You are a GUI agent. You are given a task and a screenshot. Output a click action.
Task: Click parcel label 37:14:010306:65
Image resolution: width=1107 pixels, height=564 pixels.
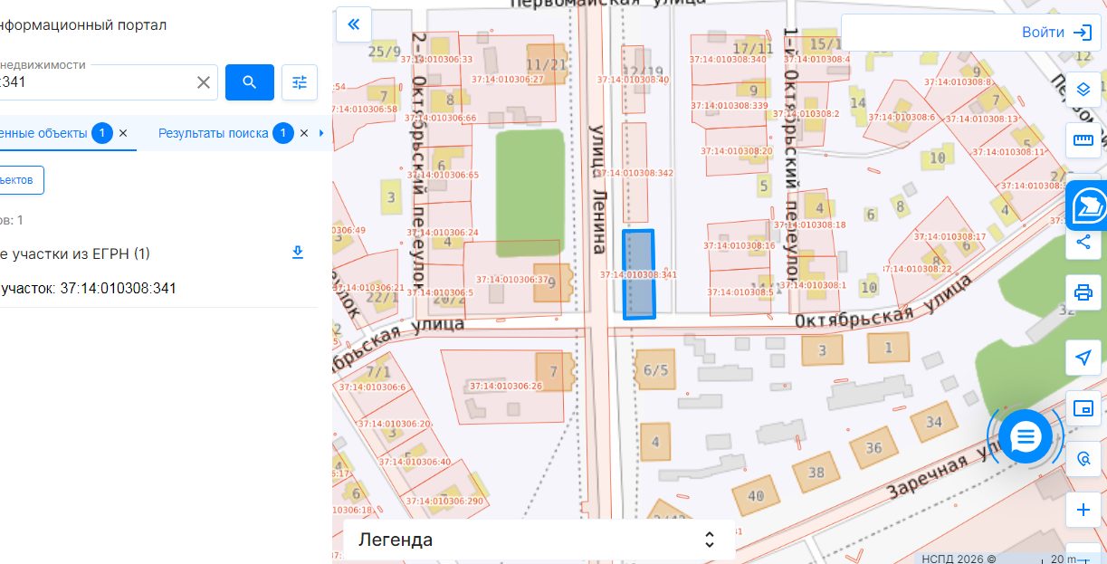(444, 175)
